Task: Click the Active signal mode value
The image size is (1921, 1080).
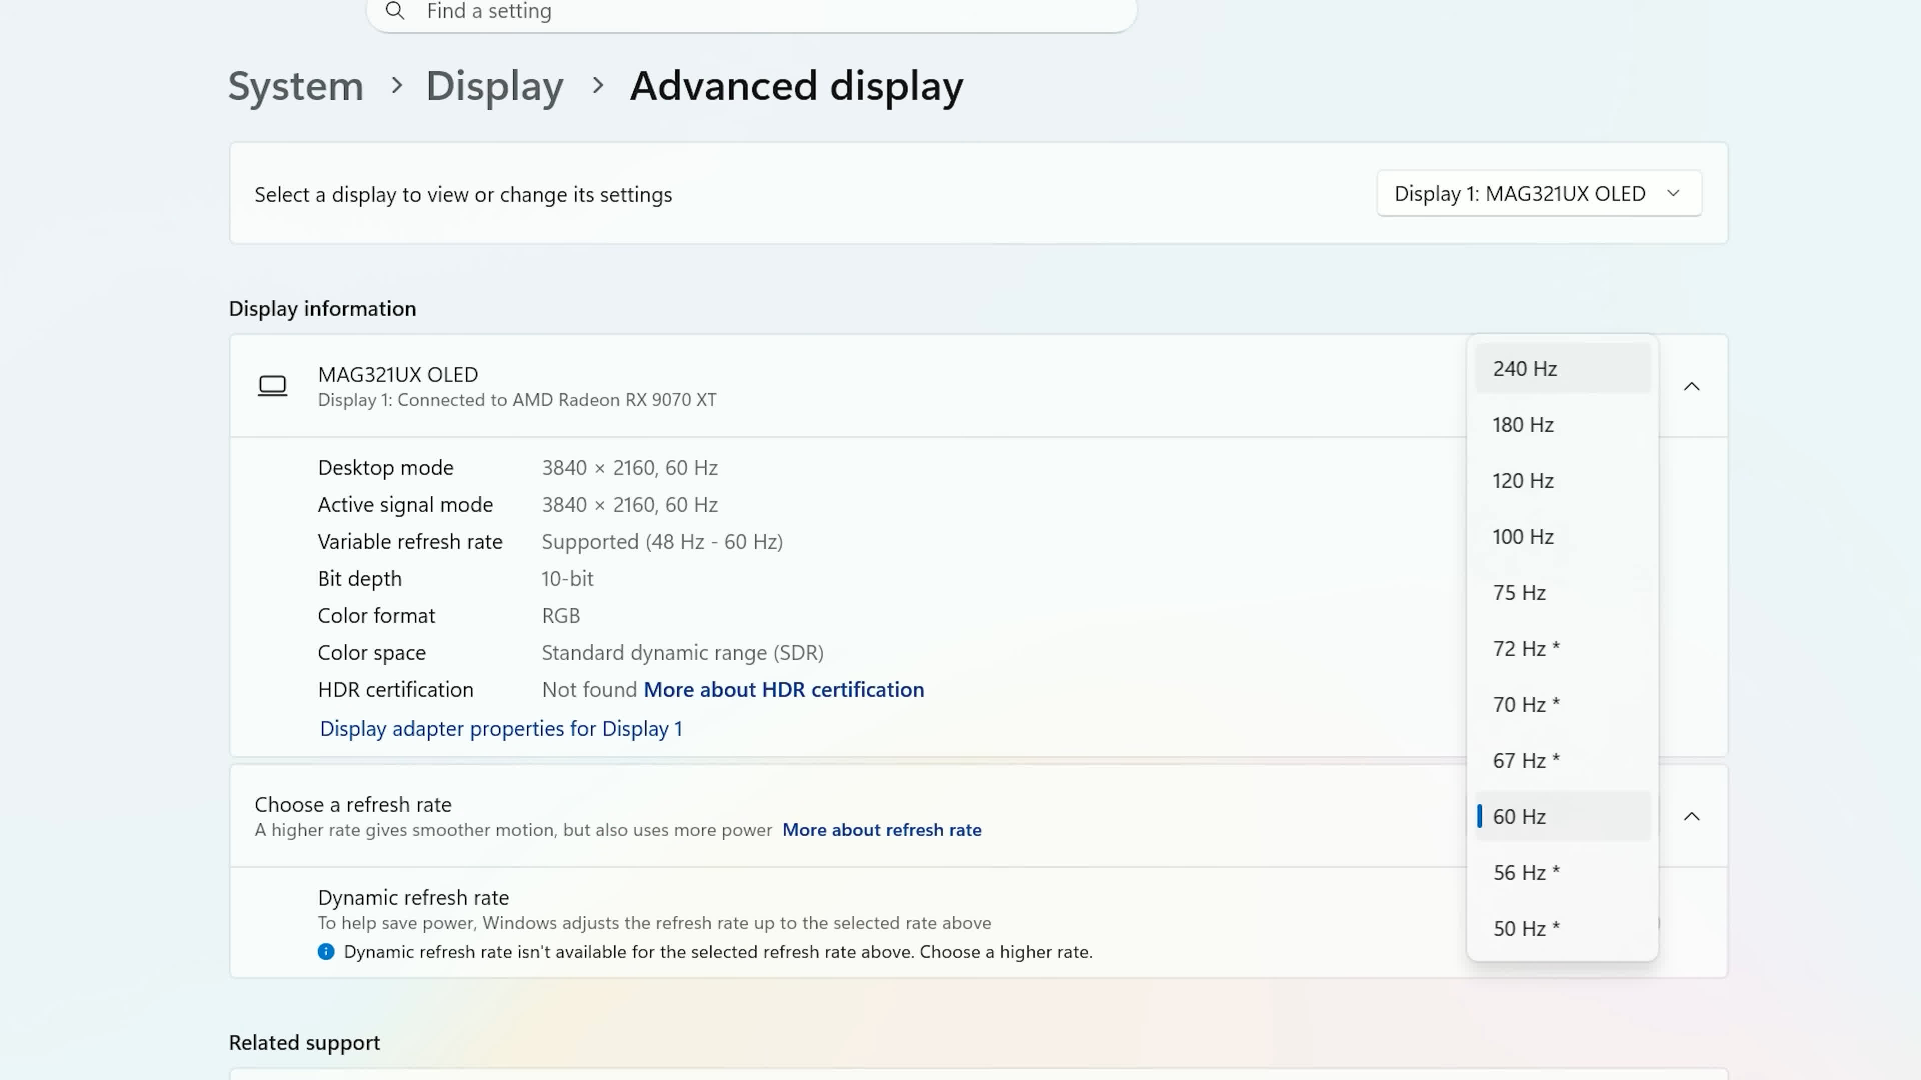Action: (x=629, y=504)
